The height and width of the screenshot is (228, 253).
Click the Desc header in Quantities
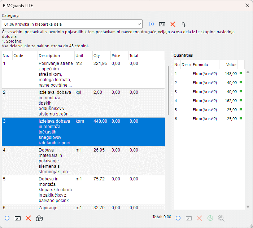(186, 65)
